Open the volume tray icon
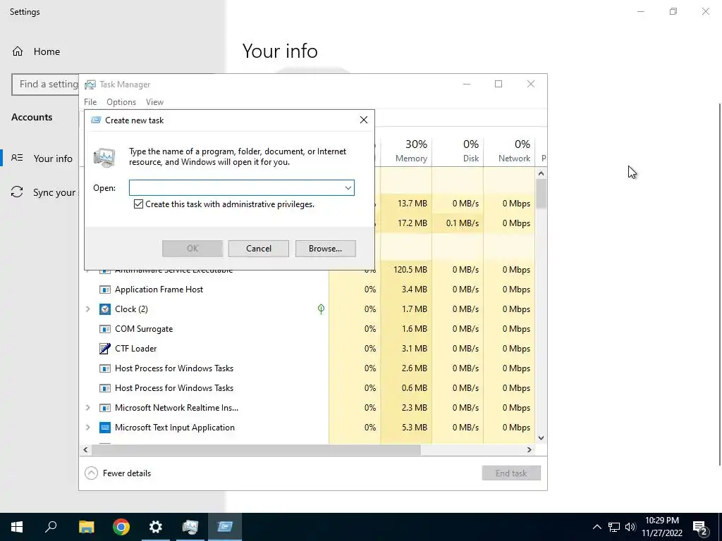 click(630, 527)
